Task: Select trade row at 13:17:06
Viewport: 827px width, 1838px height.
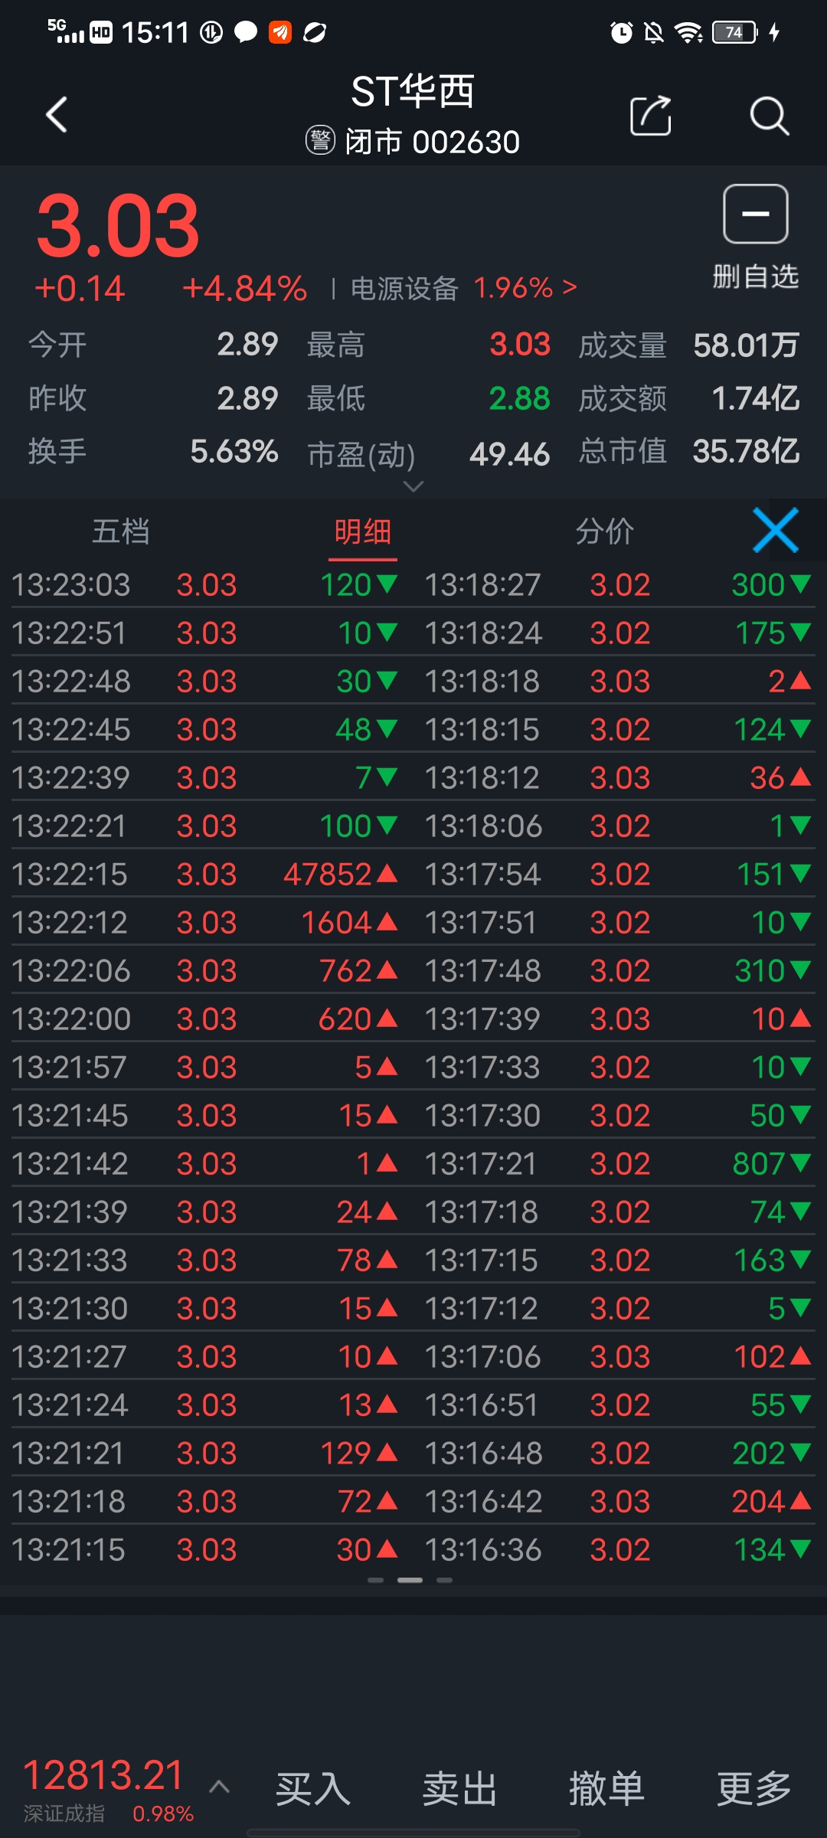Action: 619,1356
